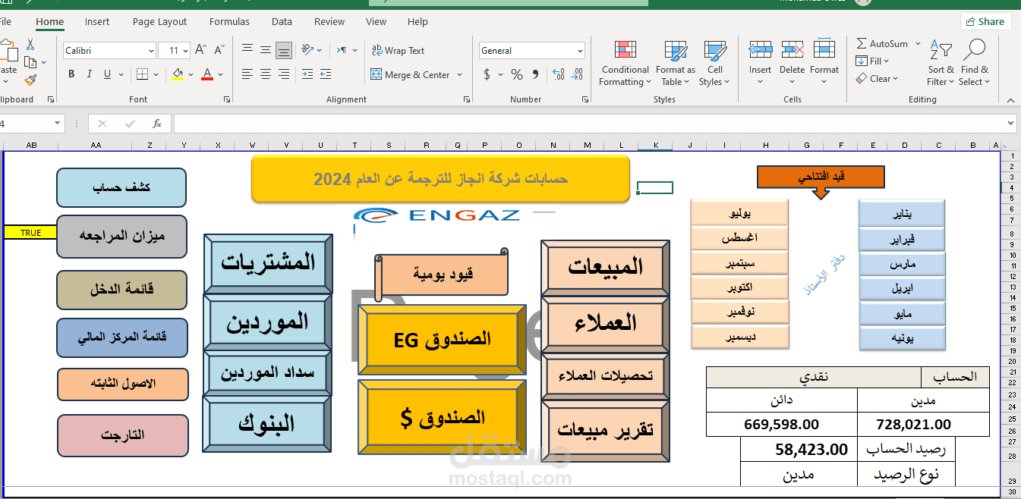Select cell value 58,423.00

(799, 450)
